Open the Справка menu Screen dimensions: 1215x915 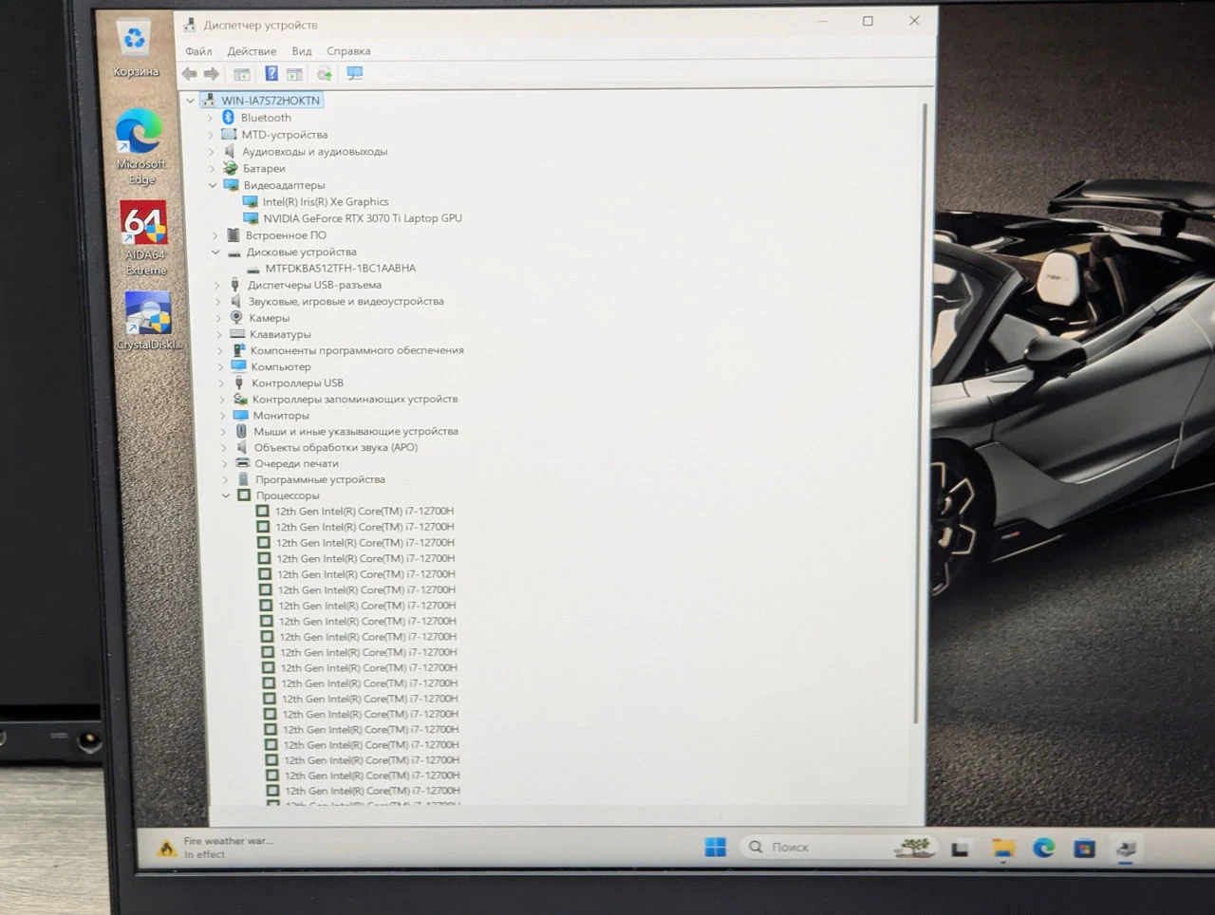(x=348, y=51)
